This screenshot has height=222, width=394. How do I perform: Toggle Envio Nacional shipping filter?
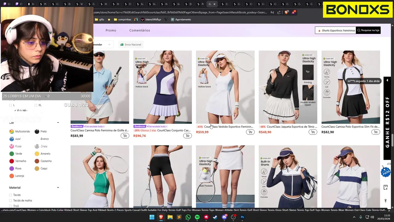(131, 45)
